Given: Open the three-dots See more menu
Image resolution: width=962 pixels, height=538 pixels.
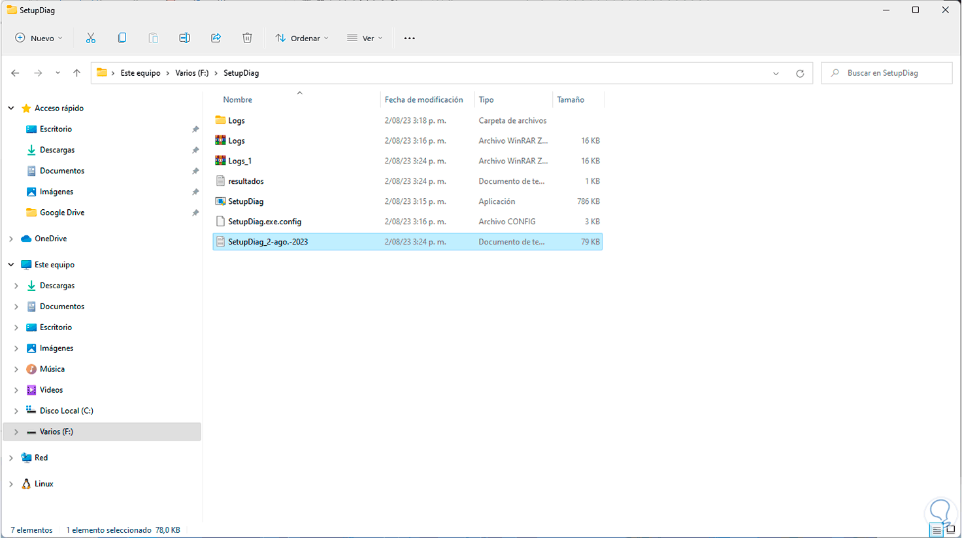Looking at the screenshot, I should (x=410, y=38).
